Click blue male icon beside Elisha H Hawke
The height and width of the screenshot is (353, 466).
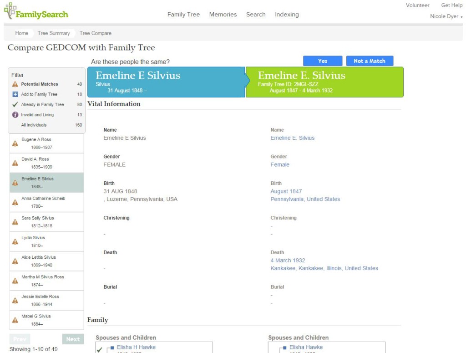(112, 348)
